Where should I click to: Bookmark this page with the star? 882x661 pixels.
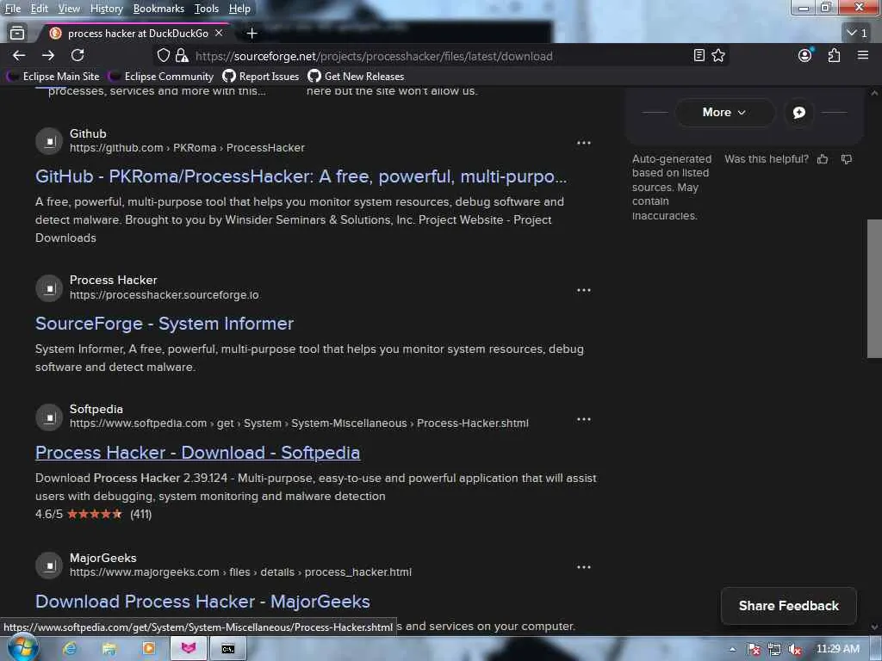(x=718, y=55)
